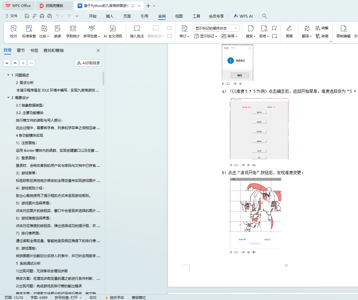Image resolution: width=358 pixels, height=300 pixels.
Task: Go to '5 系统调试分析' outline entry
Action: click(x=28, y=263)
